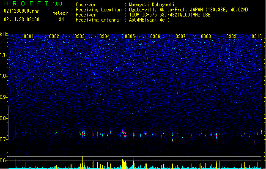This screenshot has height=169, width=266.
Task: Click the 0.6 kHz axis label
Action: 3,161
